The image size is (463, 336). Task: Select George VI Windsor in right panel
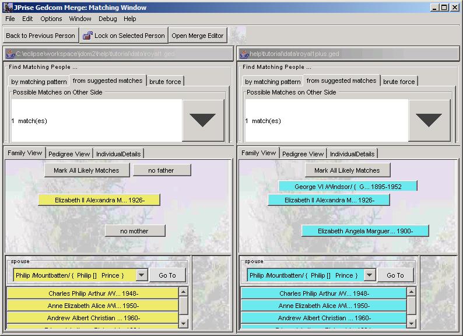pos(348,186)
